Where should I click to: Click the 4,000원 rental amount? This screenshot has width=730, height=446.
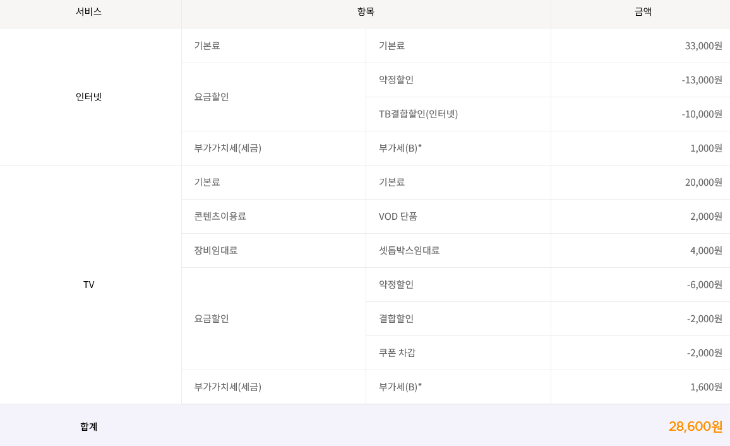[706, 250]
